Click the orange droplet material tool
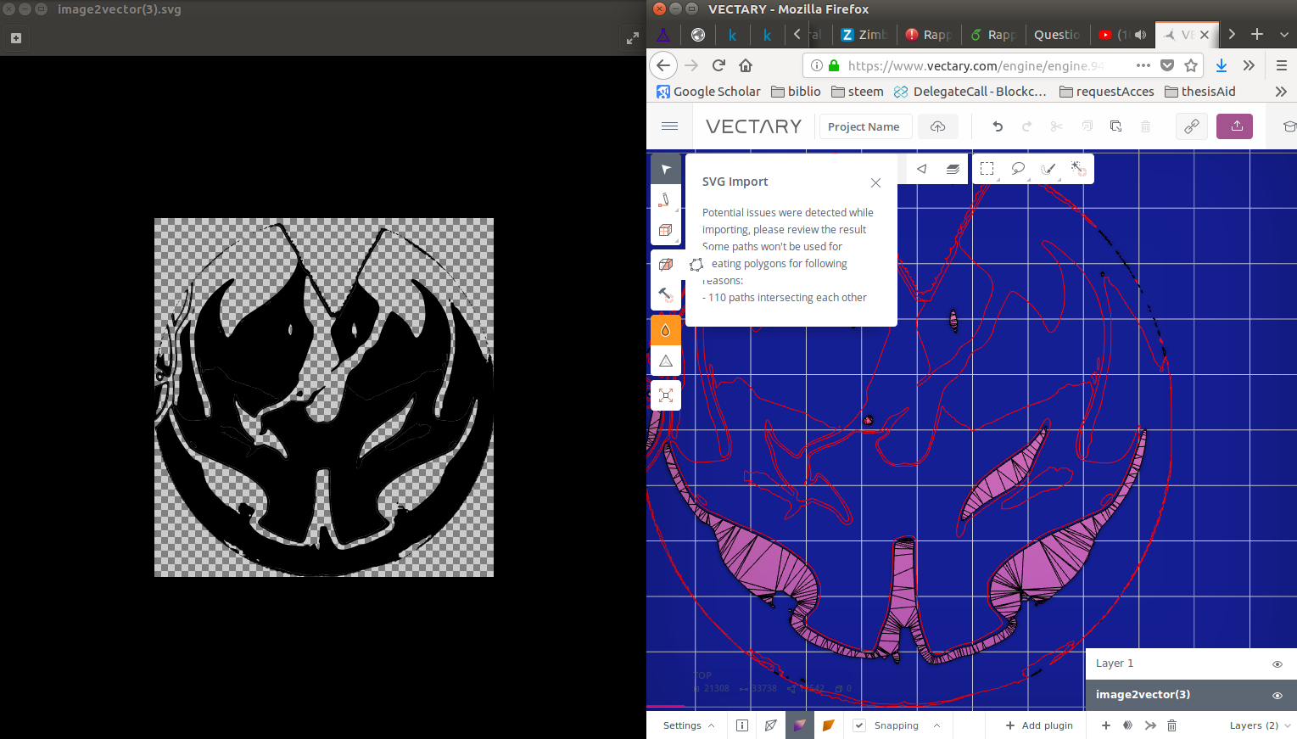The image size is (1297, 739). [x=666, y=330]
